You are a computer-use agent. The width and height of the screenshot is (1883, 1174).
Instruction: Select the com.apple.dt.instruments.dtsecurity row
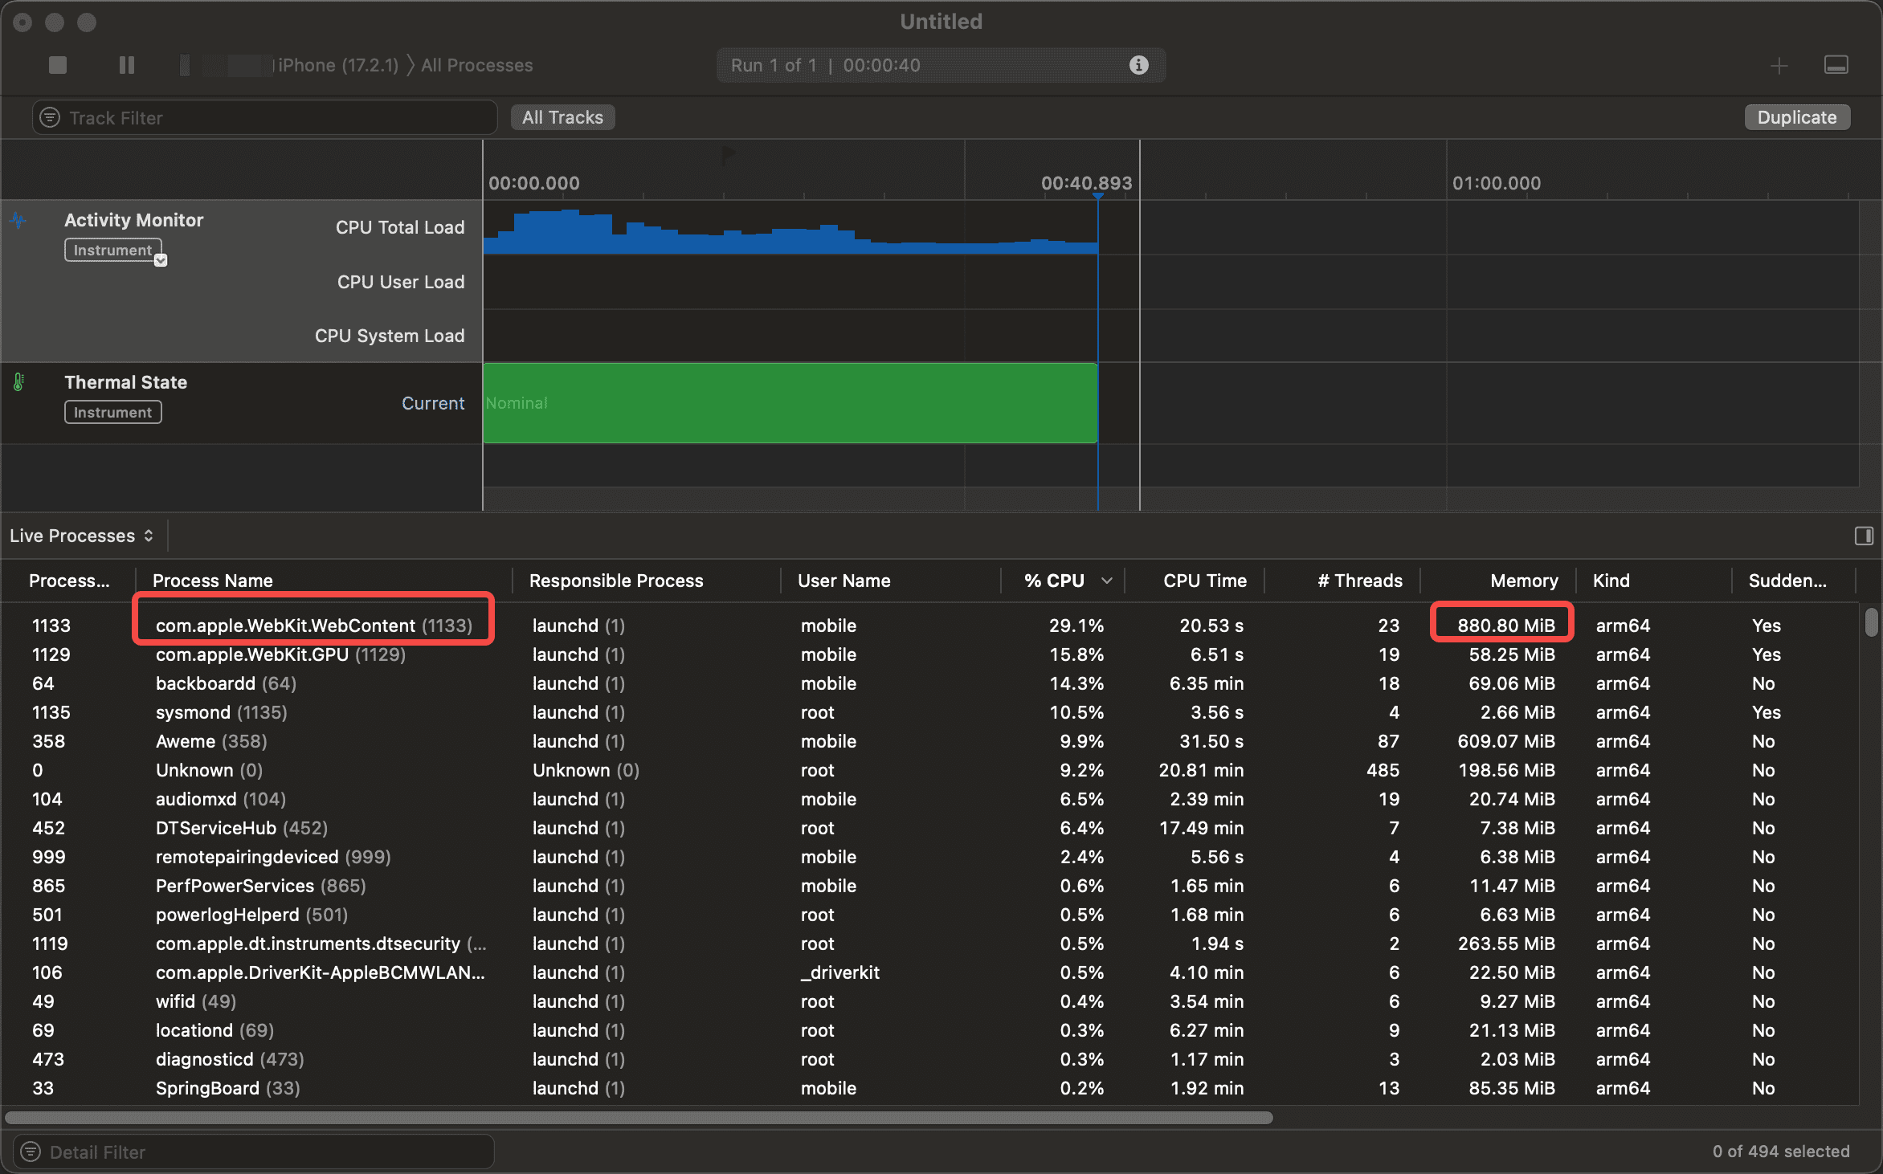click(x=929, y=944)
